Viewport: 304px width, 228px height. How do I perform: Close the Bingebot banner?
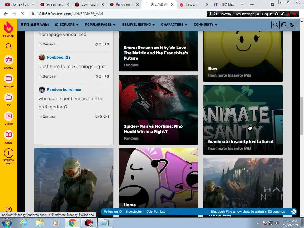click(294, 212)
